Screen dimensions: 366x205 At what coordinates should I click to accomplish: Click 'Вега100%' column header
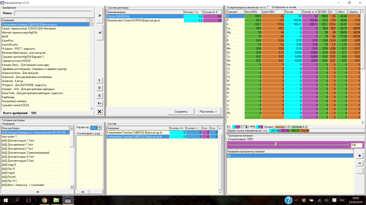[x=253, y=12]
